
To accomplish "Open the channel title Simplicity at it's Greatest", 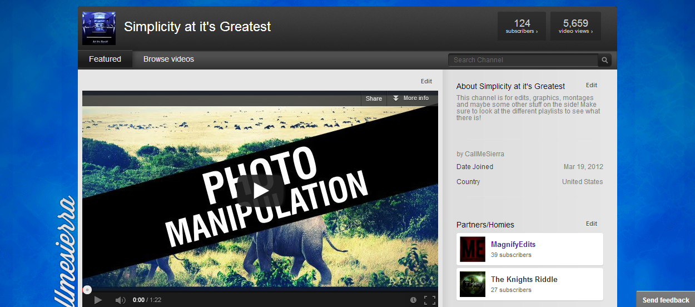I will pyautogui.click(x=197, y=27).
